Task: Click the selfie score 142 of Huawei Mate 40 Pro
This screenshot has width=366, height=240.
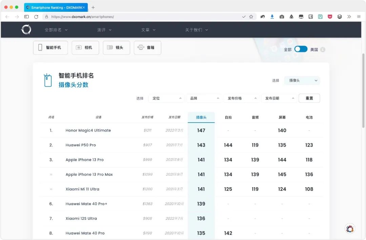Action: click(228, 233)
